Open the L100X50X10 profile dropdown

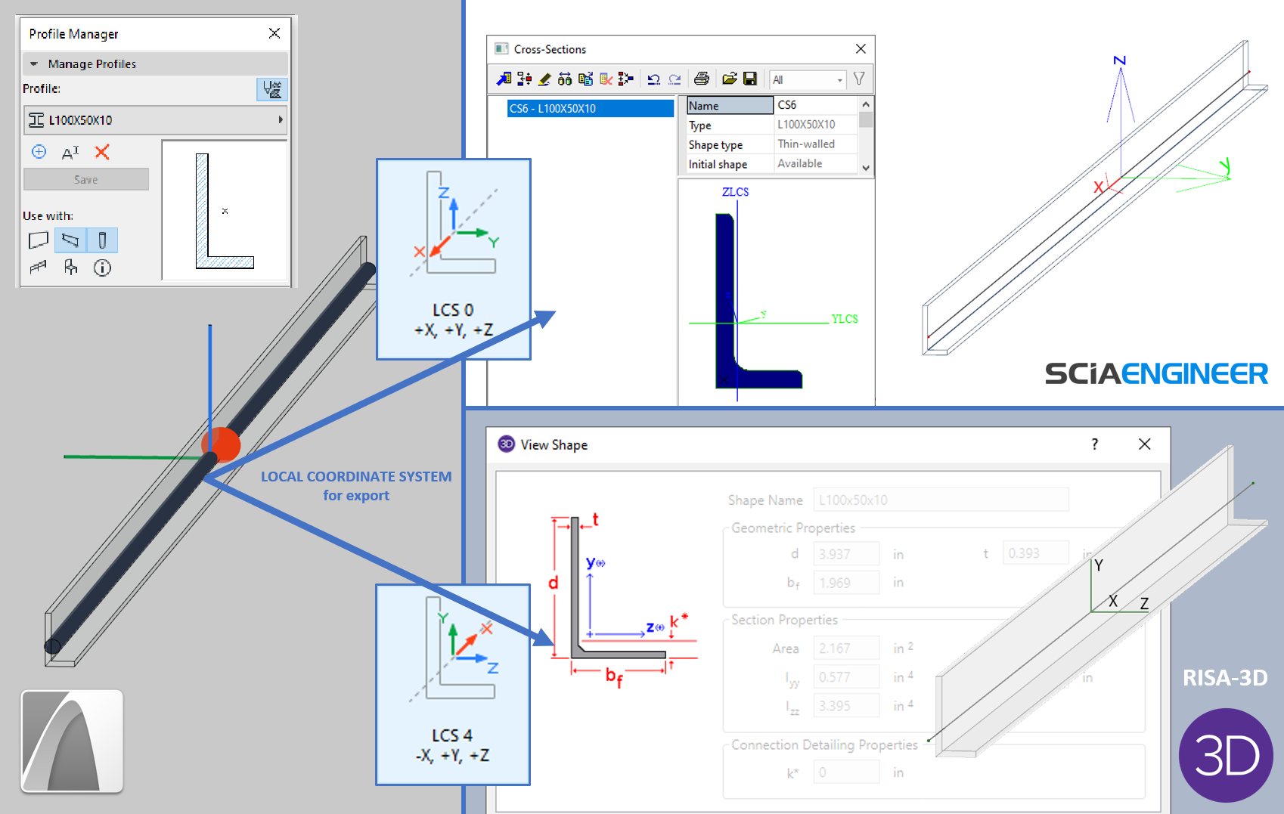[x=155, y=120]
